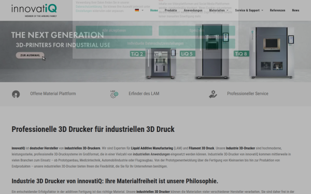
Task: Click the innovatiQ logo
Action: 34,10
